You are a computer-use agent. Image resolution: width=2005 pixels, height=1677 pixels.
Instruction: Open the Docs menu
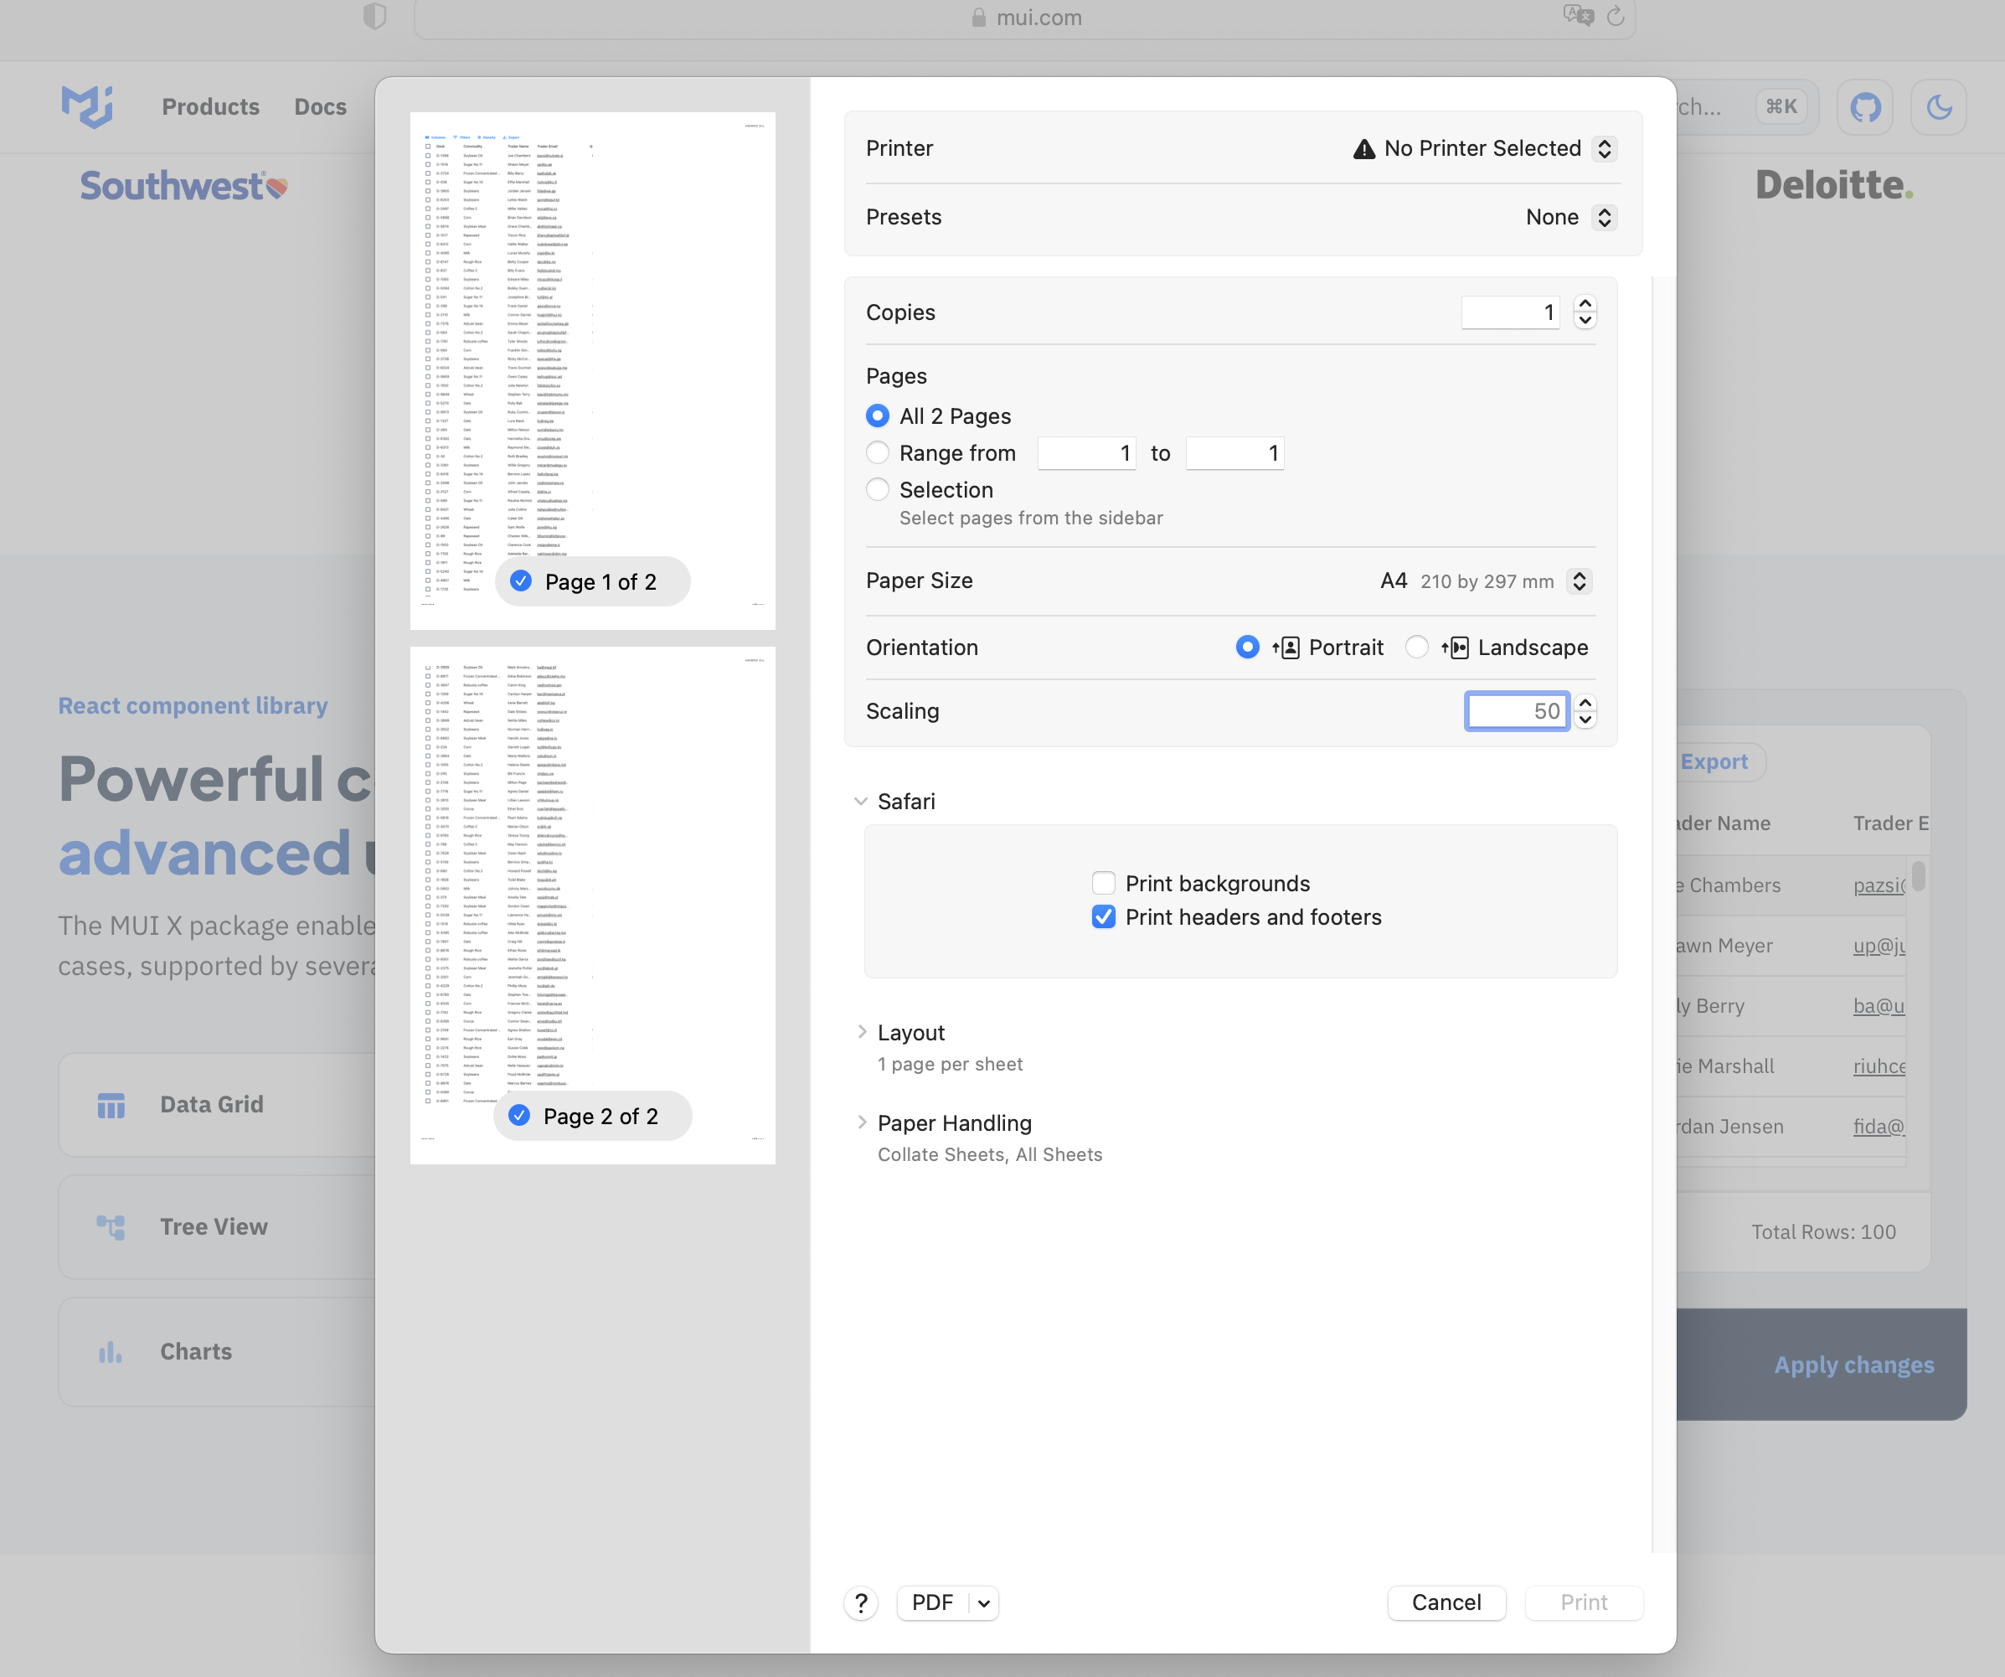pos(320,106)
